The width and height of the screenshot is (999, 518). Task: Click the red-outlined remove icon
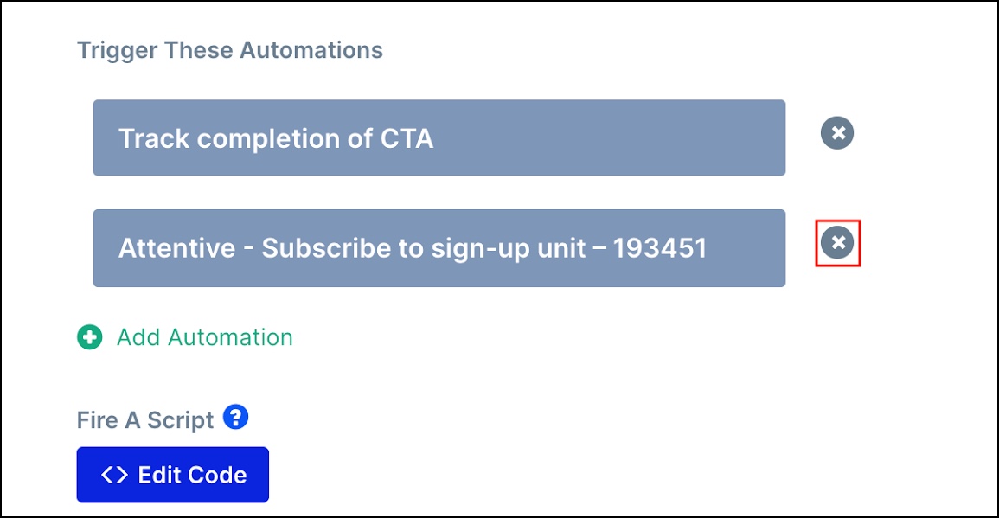[836, 242]
